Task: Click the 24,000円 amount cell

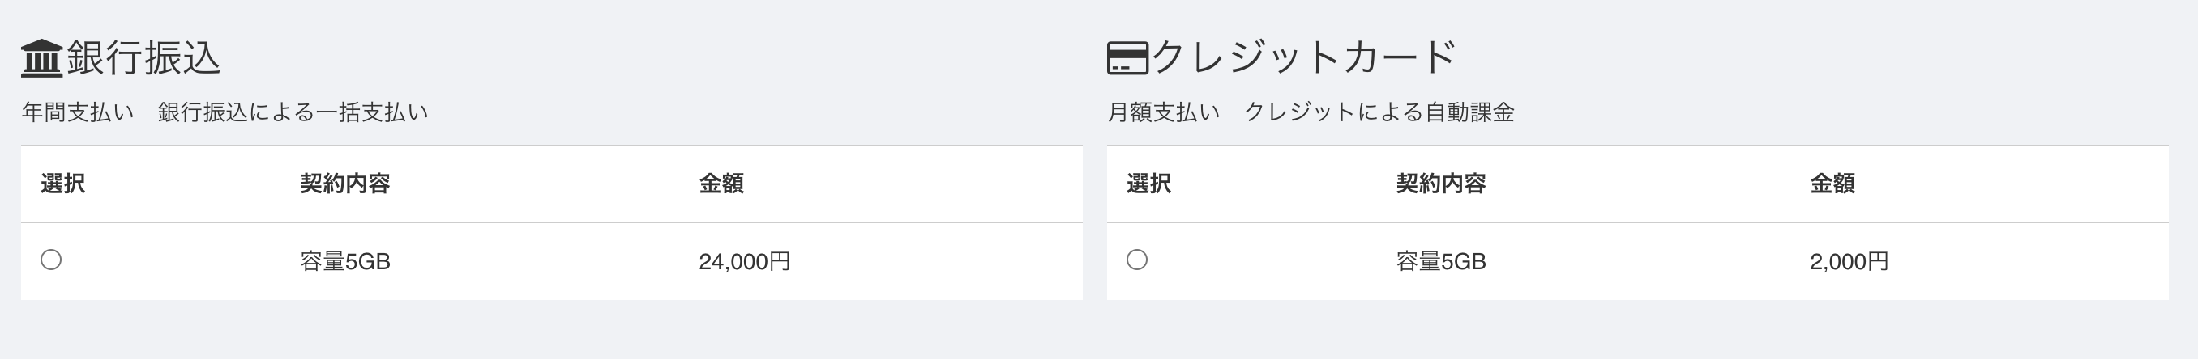Action: [744, 261]
